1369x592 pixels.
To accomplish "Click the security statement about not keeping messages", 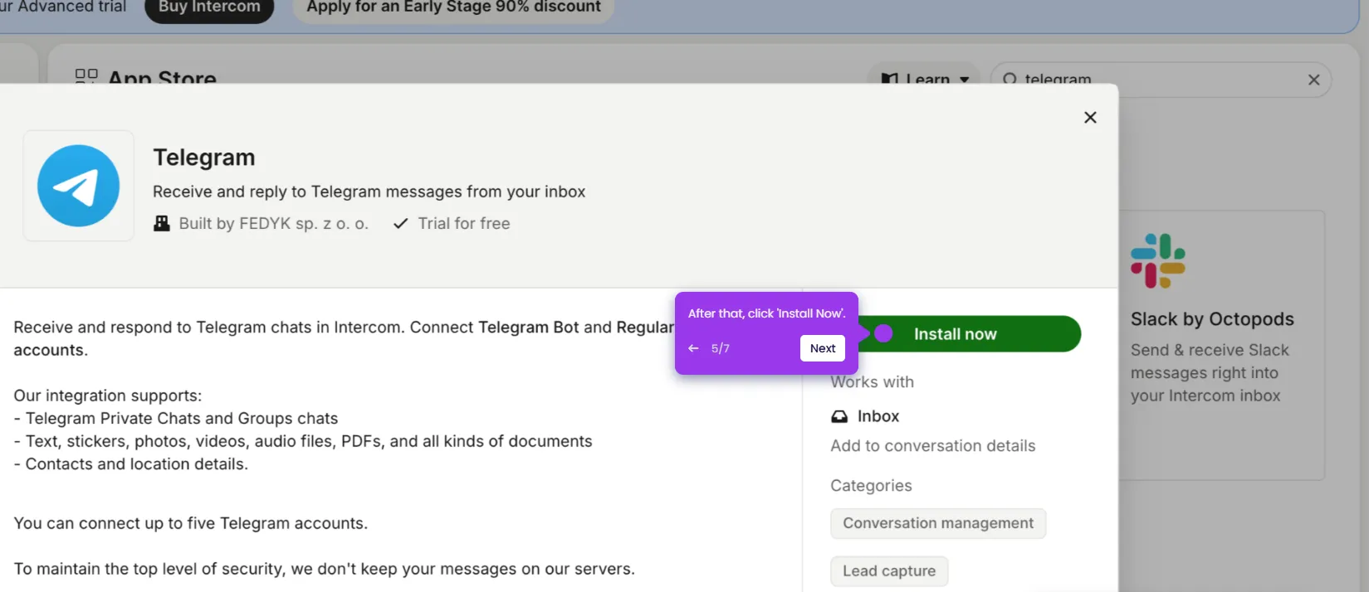I will pyautogui.click(x=324, y=569).
